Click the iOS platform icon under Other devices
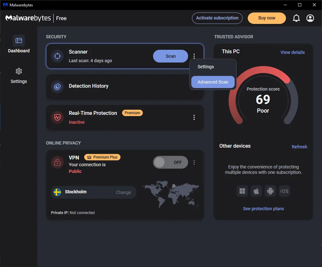 (284, 191)
